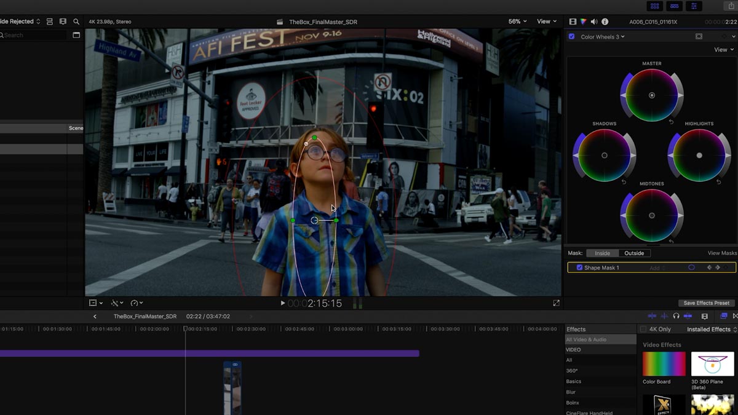The width and height of the screenshot is (738, 415).
Task: Open the retime speedometer dropdown below viewer
Action: coord(137,303)
